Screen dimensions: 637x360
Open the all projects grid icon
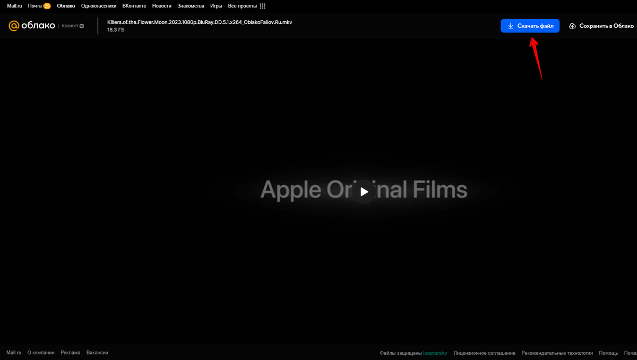(263, 6)
